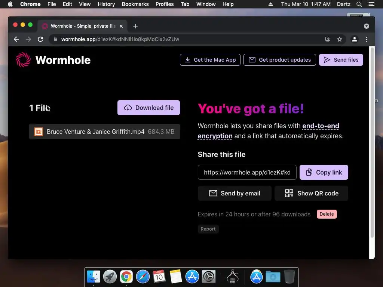The image size is (383, 287).
Task: Click the Send files button
Action: coord(341,60)
